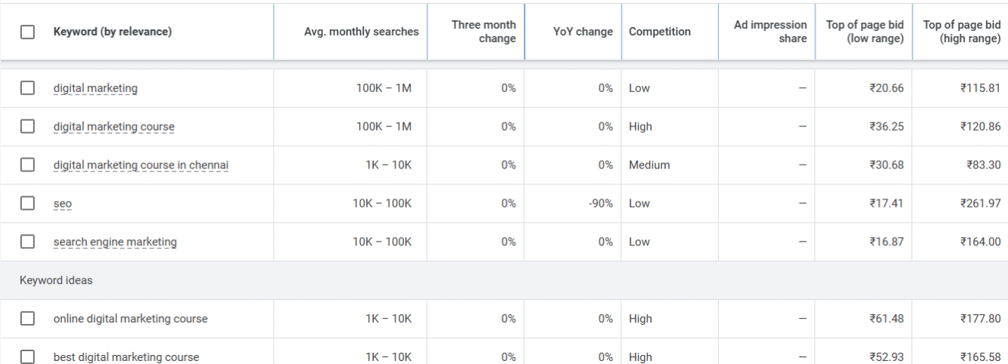Mark the seo keyword checkbox
The image size is (1008, 364).
click(27, 203)
